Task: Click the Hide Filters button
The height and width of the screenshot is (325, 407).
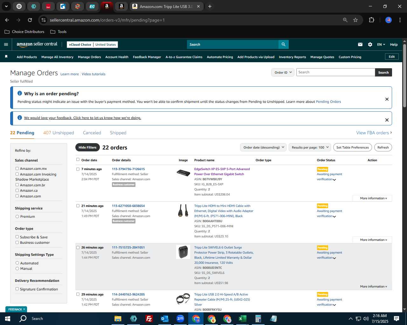Action: pos(87,147)
